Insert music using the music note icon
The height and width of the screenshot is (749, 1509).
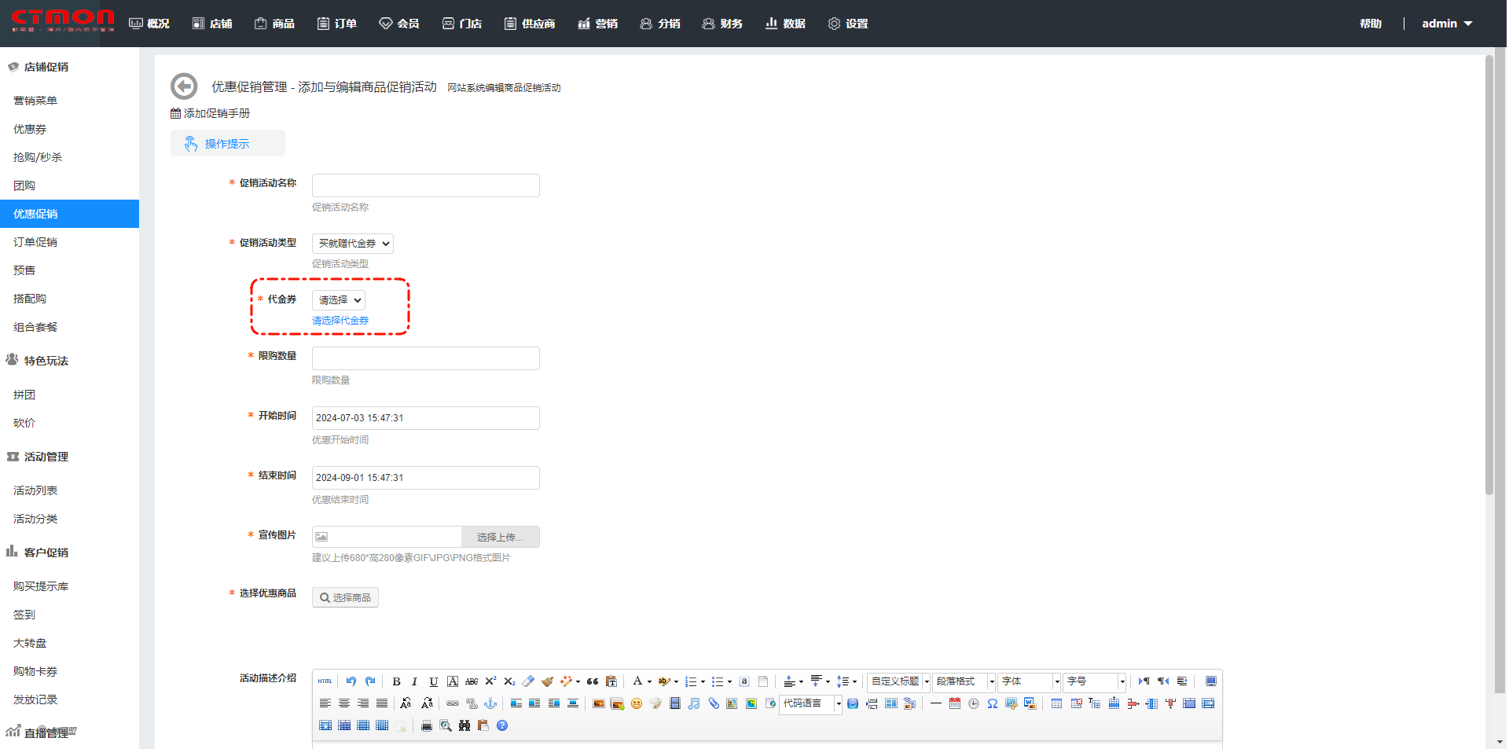click(x=694, y=703)
